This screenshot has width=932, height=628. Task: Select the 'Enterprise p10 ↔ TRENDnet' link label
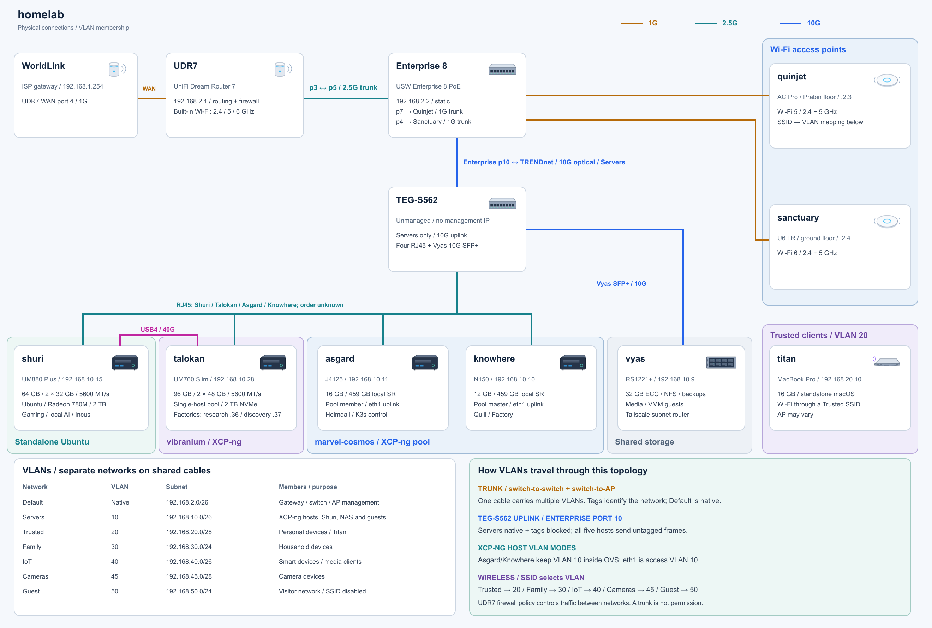coord(544,162)
